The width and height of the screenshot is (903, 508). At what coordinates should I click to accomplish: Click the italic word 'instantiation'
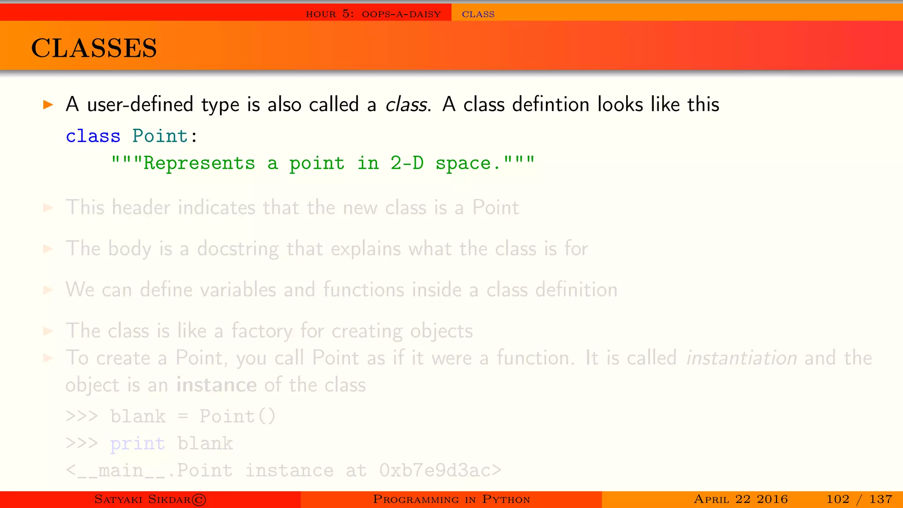742,358
